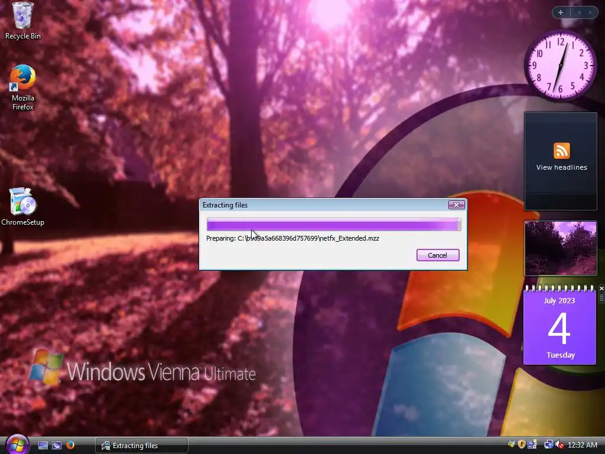Open the Recycle Bin desktop icon

[23, 21]
